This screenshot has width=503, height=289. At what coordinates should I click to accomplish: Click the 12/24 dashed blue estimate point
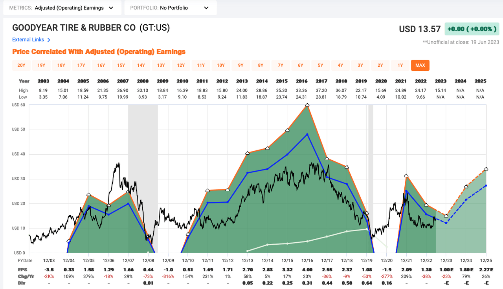tap(466, 200)
